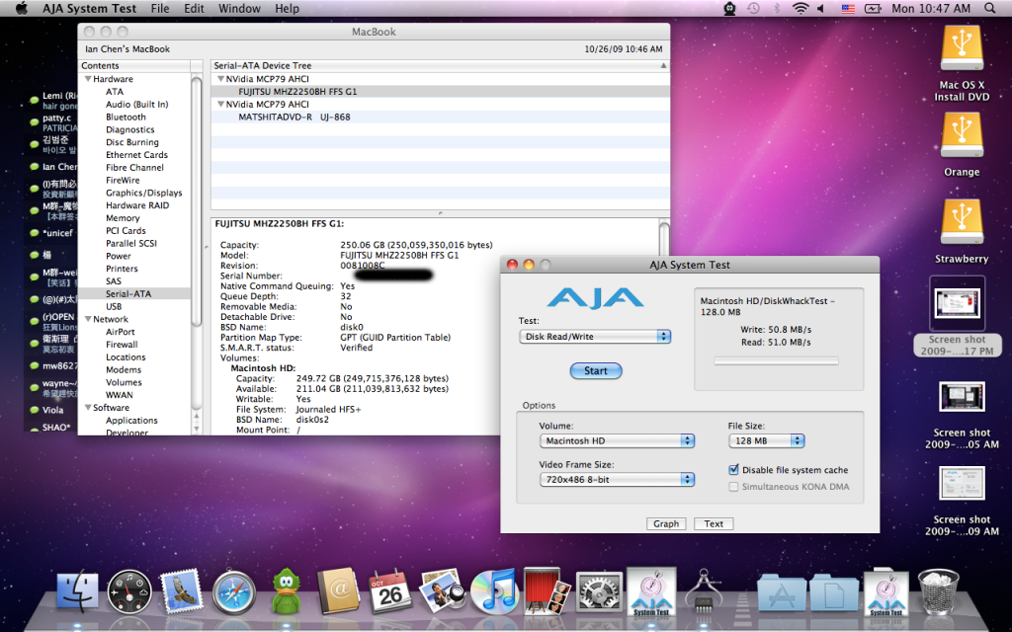The height and width of the screenshot is (632, 1012).
Task: Select USB in the Hardware list
Action: point(114,306)
